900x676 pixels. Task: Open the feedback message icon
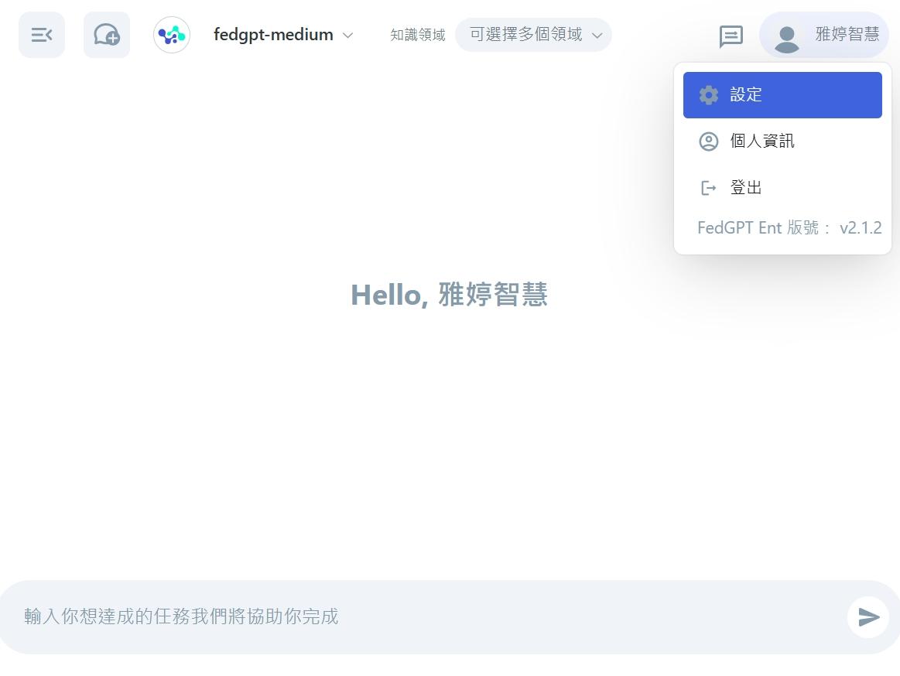tap(731, 36)
